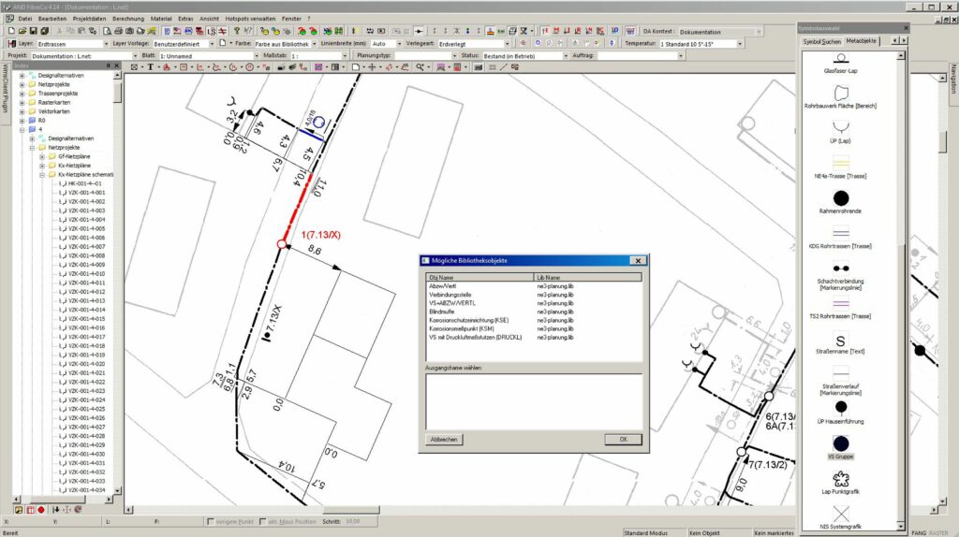Toggle the vorigem Punkt checkbox
The height and width of the screenshot is (537, 959).
coord(210,521)
